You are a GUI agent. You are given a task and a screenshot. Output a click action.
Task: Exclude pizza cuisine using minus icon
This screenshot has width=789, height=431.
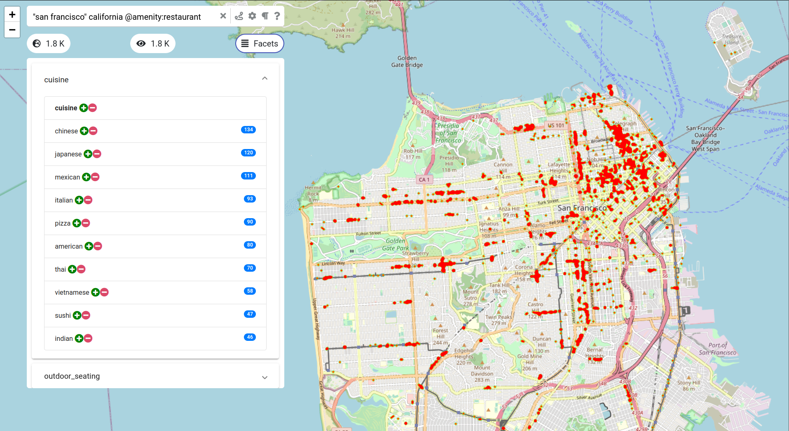coord(86,223)
